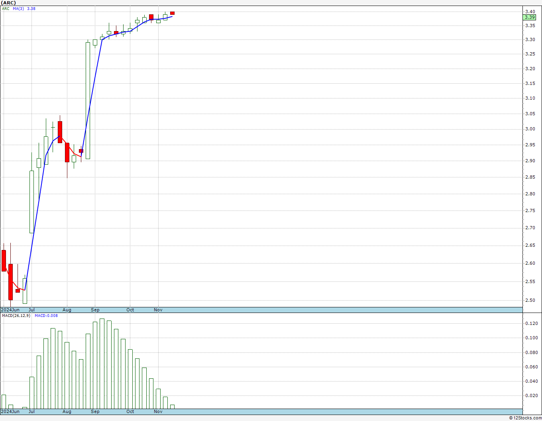Viewport: 542px width, 421px height.
Task: Click the 3.30 price axis label
Action: pyautogui.click(x=530, y=40)
